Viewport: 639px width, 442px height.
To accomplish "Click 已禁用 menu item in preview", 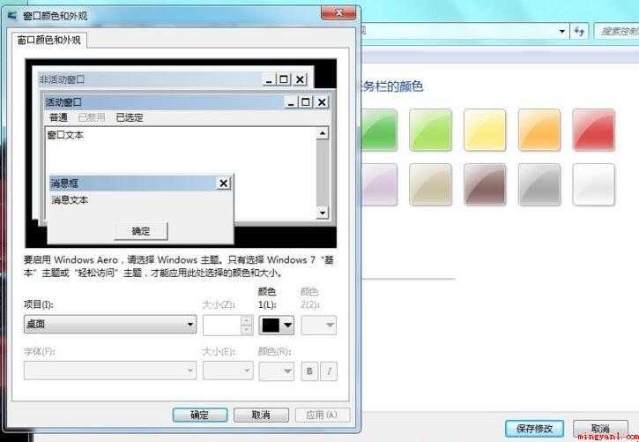I will (92, 118).
